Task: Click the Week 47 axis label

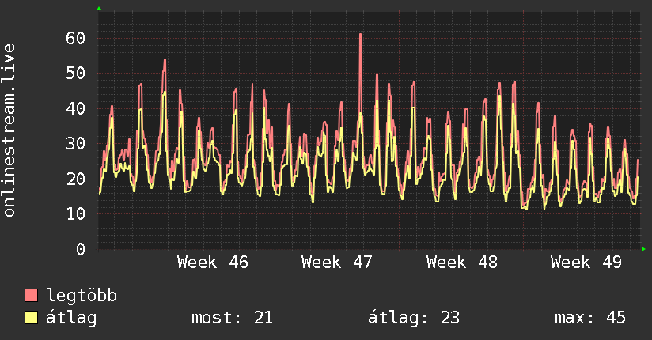Action: [337, 263]
